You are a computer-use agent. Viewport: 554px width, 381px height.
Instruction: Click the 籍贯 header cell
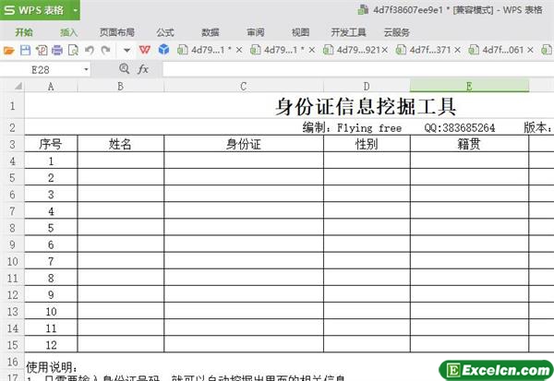(469, 144)
